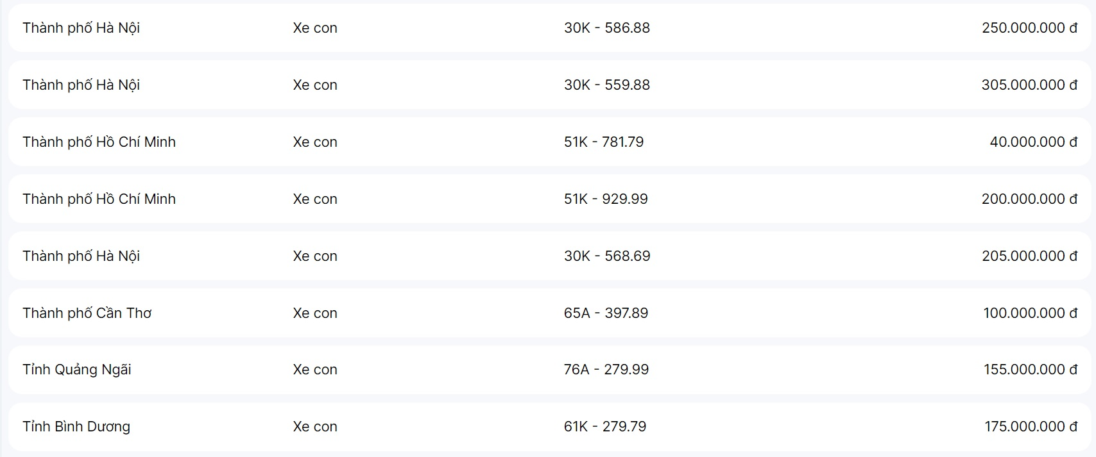1096x457 pixels.
Task: Click the 250.000.000 đ price
Action: coord(1029,28)
